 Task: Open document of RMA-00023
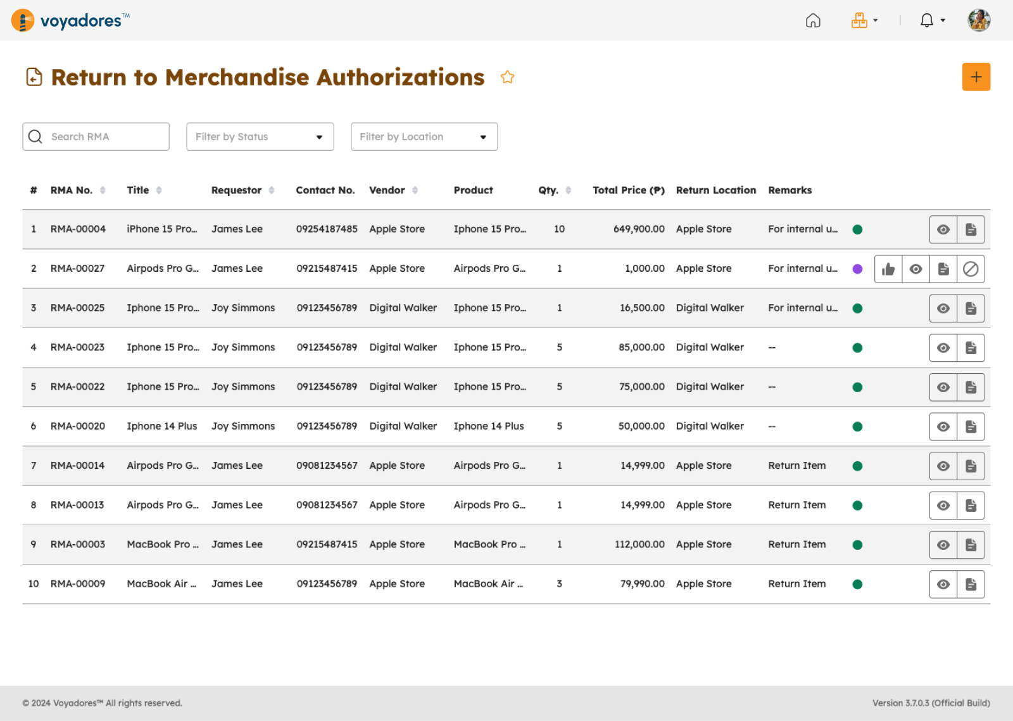(971, 348)
